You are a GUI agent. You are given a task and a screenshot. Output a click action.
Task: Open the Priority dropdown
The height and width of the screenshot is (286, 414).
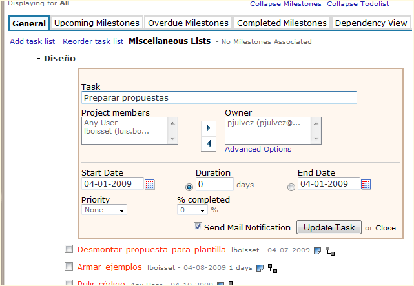tap(105, 210)
